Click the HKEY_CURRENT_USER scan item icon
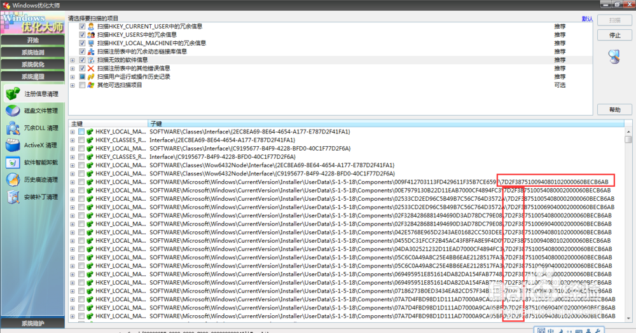The width and height of the screenshot is (636, 333). pyautogui.click(x=91, y=26)
